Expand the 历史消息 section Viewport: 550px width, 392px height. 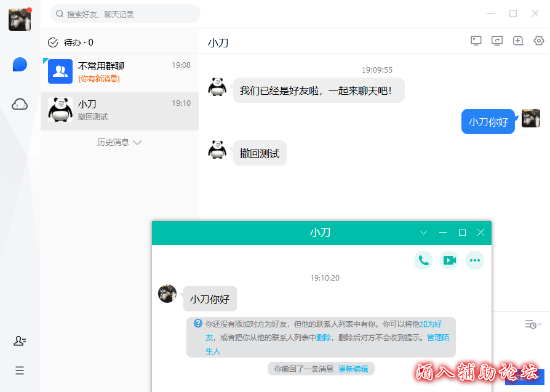tap(119, 142)
